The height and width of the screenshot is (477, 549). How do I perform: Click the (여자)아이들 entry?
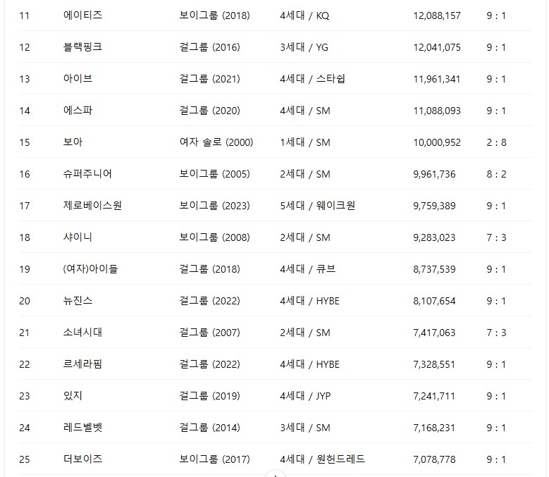click(90, 269)
